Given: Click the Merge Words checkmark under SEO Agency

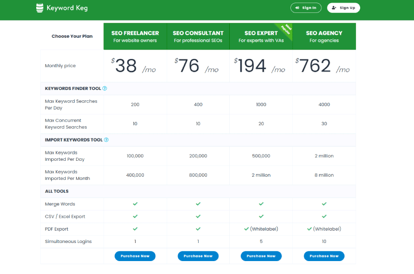Looking at the screenshot, I should tap(324, 204).
